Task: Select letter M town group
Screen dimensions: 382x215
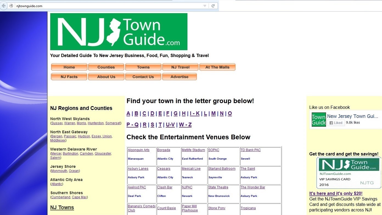Action: click(213, 114)
